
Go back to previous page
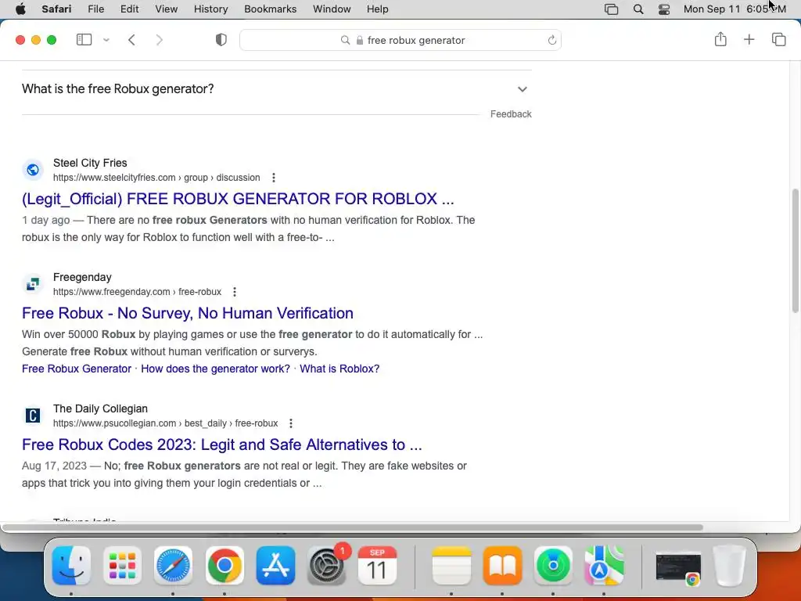(131, 40)
